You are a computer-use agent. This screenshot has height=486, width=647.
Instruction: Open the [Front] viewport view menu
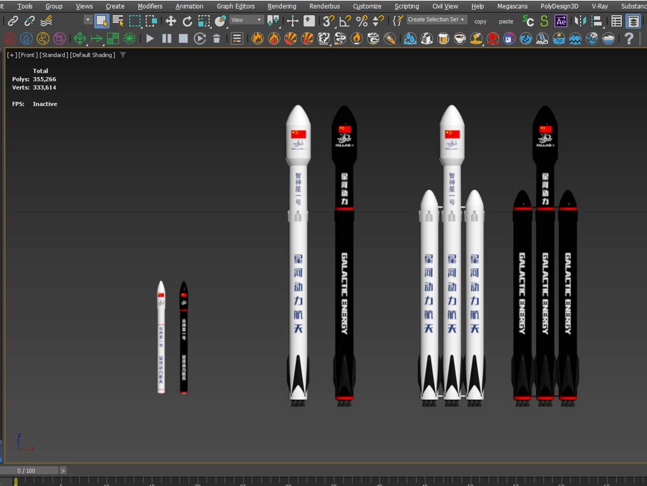(x=28, y=55)
